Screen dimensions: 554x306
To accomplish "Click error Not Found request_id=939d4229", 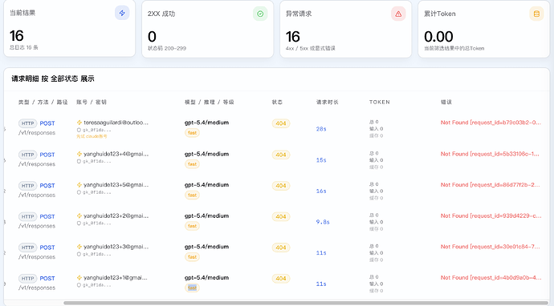I will 491,215.
